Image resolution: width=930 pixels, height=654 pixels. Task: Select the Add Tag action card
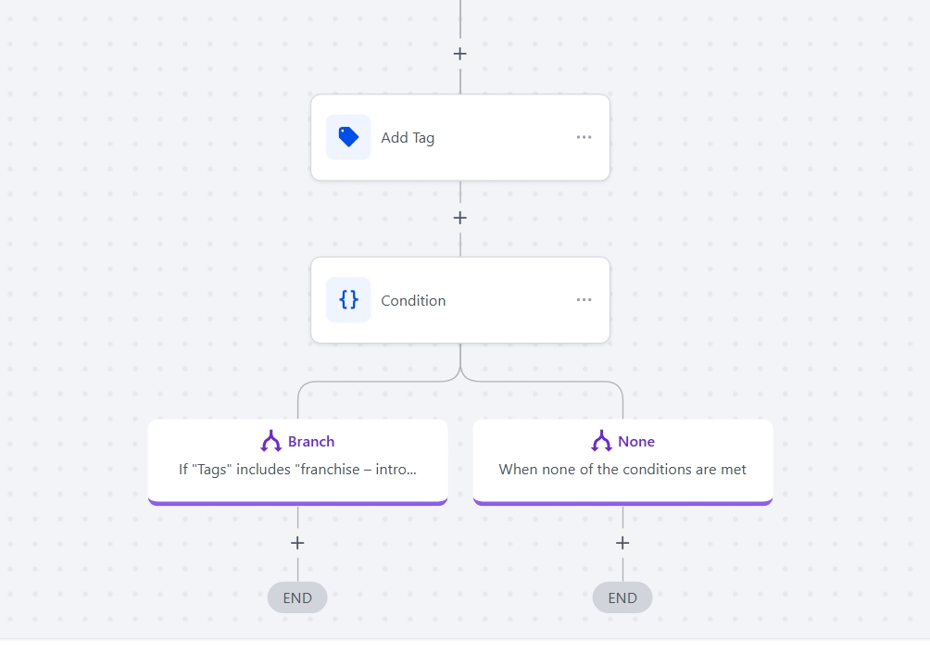pyautogui.click(x=460, y=137)
